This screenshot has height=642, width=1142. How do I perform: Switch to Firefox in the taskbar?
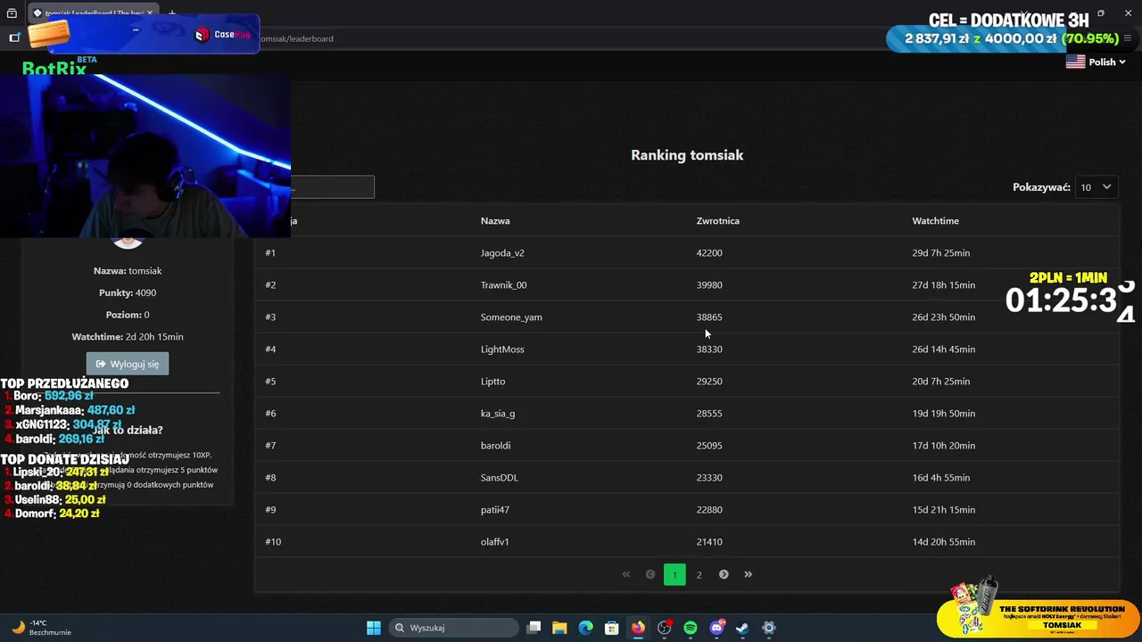[638, 628]
